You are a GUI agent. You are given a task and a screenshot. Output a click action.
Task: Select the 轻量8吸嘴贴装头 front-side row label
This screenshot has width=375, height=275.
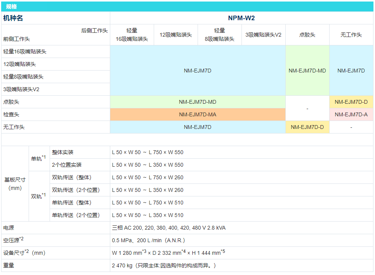(23, 77)
